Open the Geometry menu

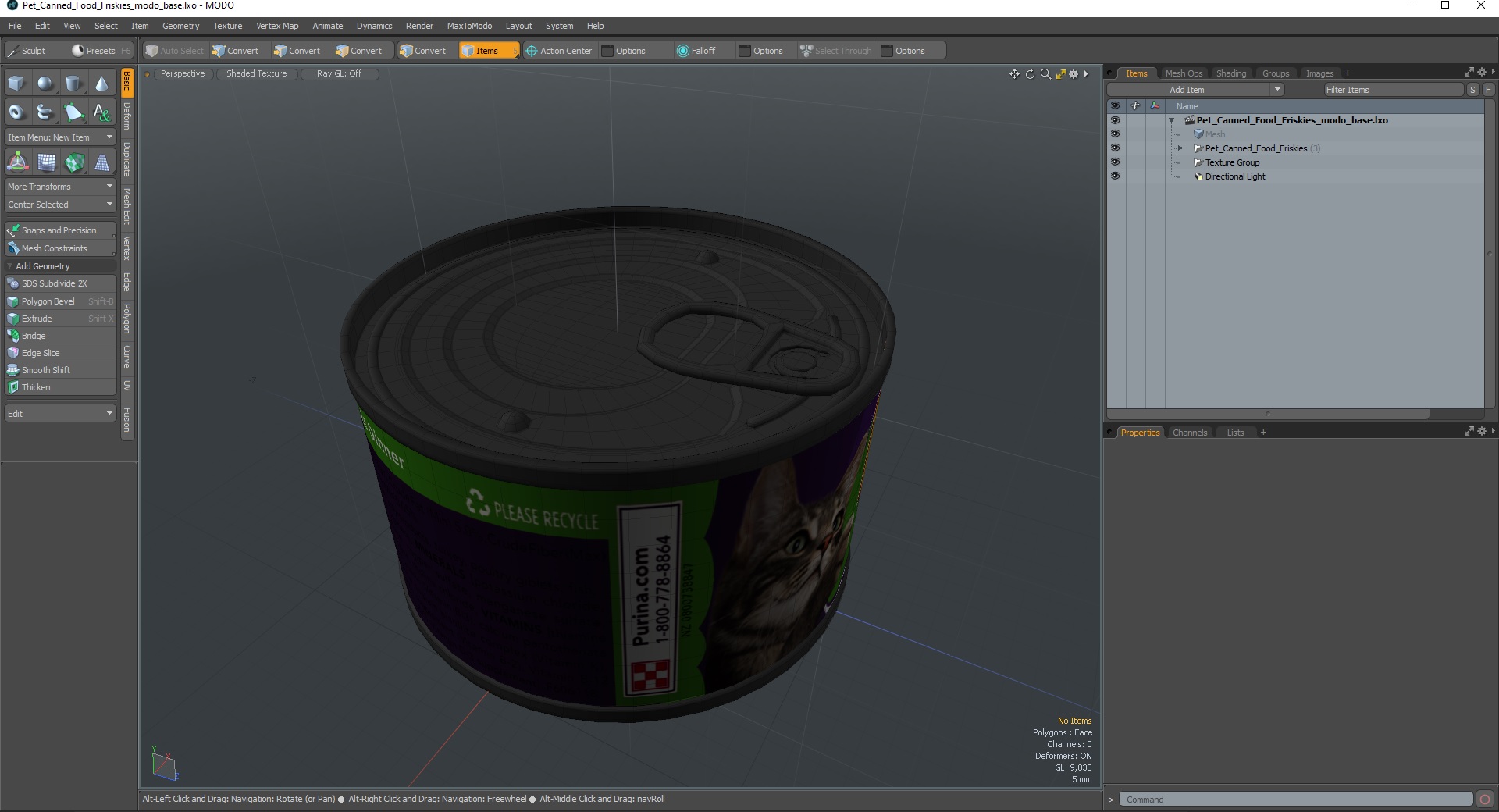pos(180,26)
